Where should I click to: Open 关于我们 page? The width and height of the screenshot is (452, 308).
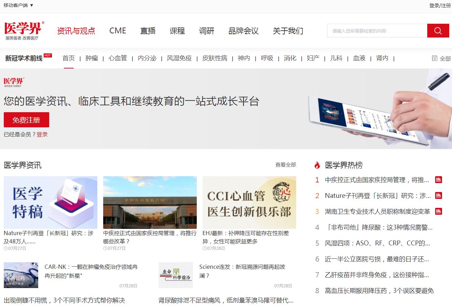point(288,31)
